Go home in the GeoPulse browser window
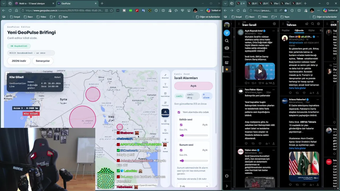 [x=16, y=11]
